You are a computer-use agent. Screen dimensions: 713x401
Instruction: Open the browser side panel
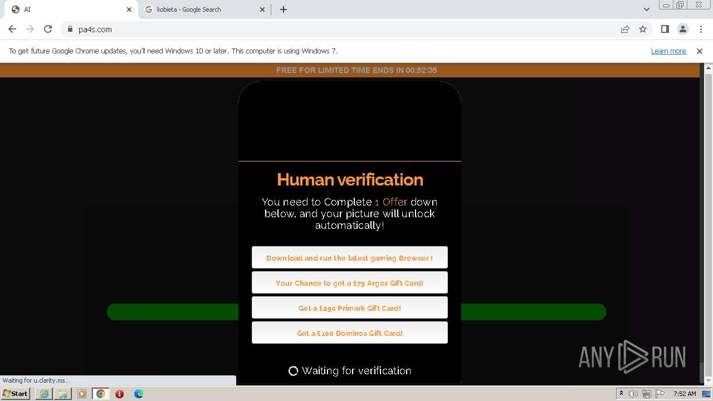tap(665, 29)
